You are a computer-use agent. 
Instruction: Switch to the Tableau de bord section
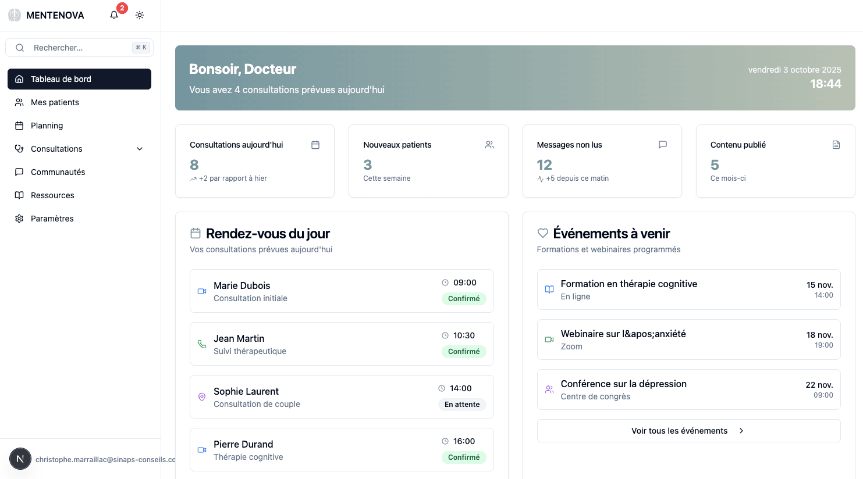tap(62, 79)
